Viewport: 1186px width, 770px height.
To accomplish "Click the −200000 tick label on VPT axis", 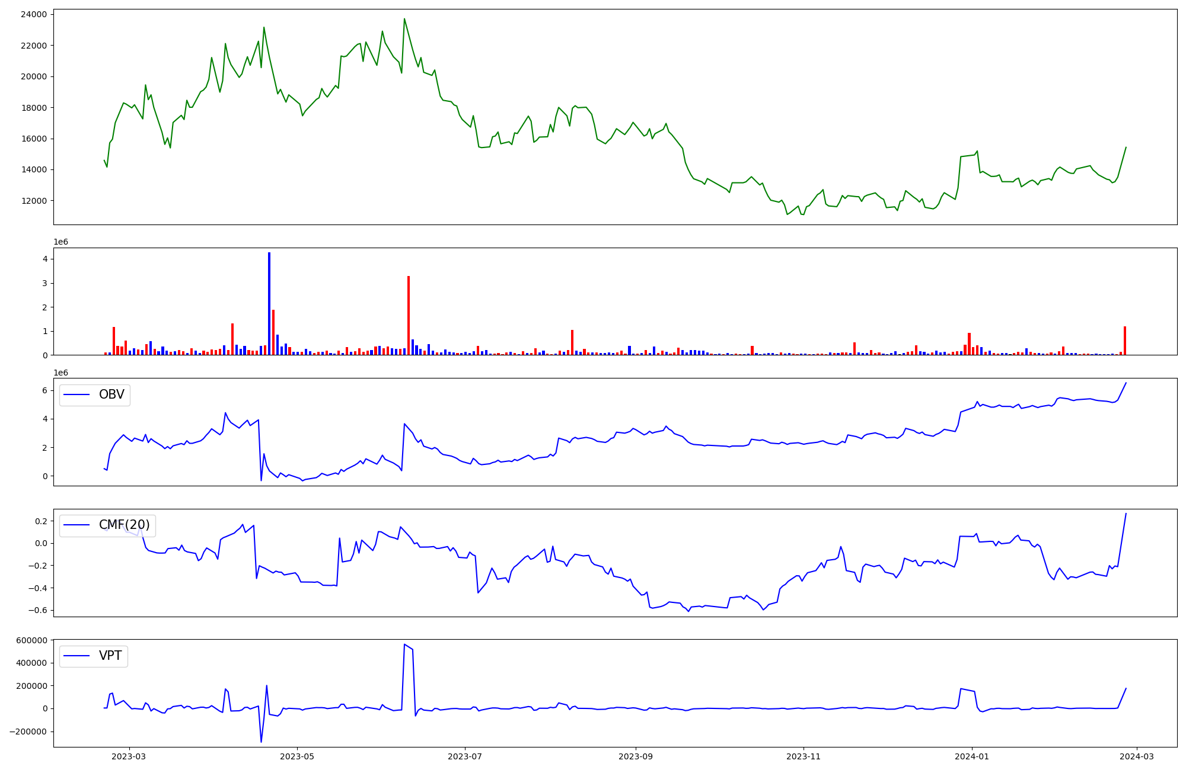I will click(28, 731).
